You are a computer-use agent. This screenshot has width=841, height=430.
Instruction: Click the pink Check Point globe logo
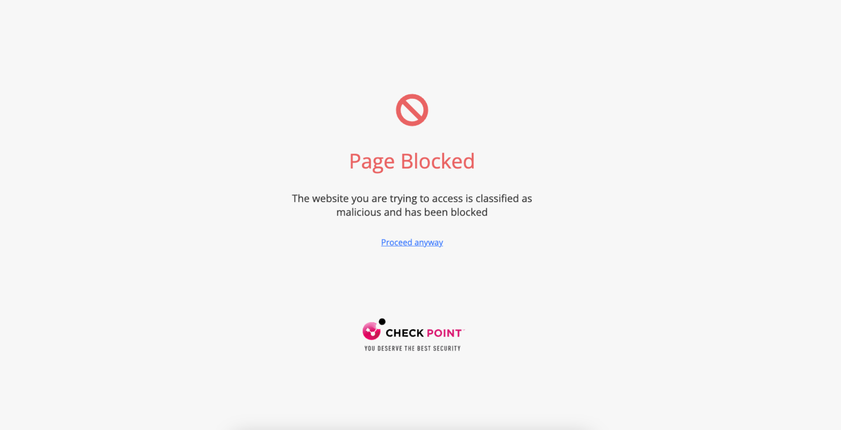click(372, 331)
